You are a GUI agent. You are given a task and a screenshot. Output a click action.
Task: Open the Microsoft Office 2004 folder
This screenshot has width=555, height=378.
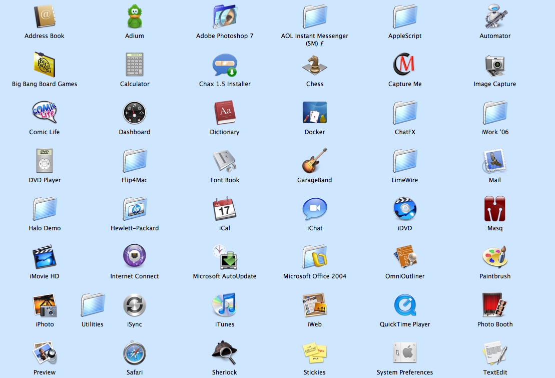point(315,257)
